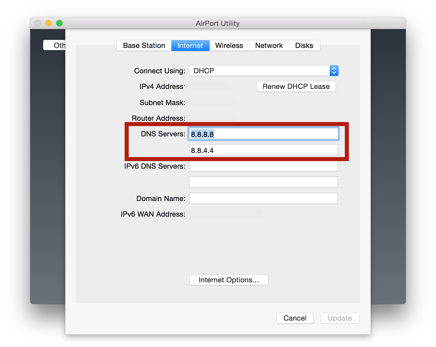Click the AirPort Utility window title

218,23
